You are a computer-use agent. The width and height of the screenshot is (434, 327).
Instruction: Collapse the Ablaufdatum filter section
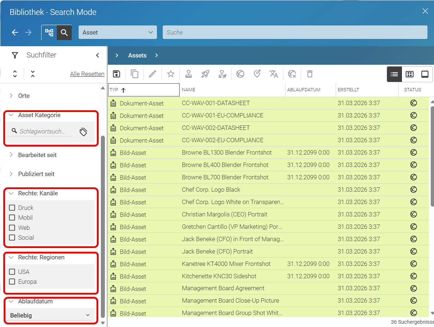tap(11, 301)
